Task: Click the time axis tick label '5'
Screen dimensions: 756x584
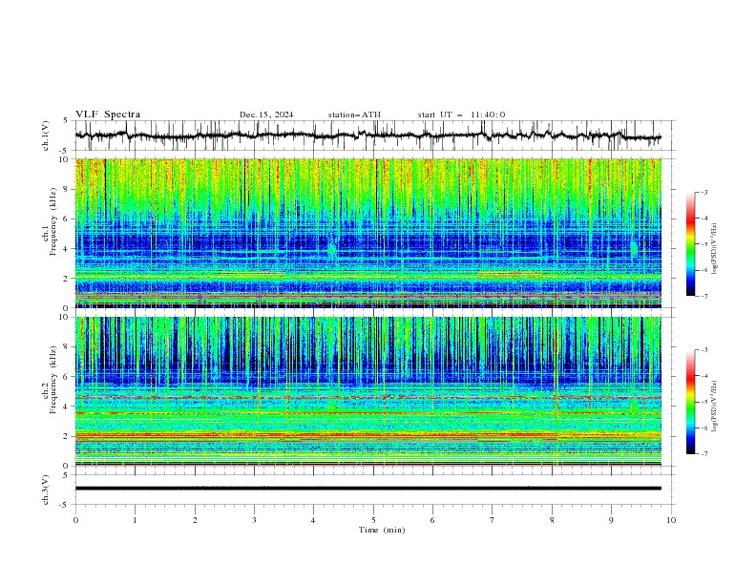Action: tap(373, 520)
